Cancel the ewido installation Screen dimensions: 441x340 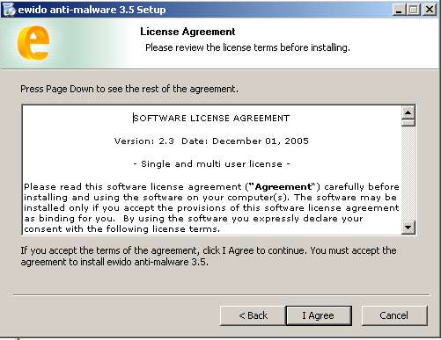(x=394, y=315)
